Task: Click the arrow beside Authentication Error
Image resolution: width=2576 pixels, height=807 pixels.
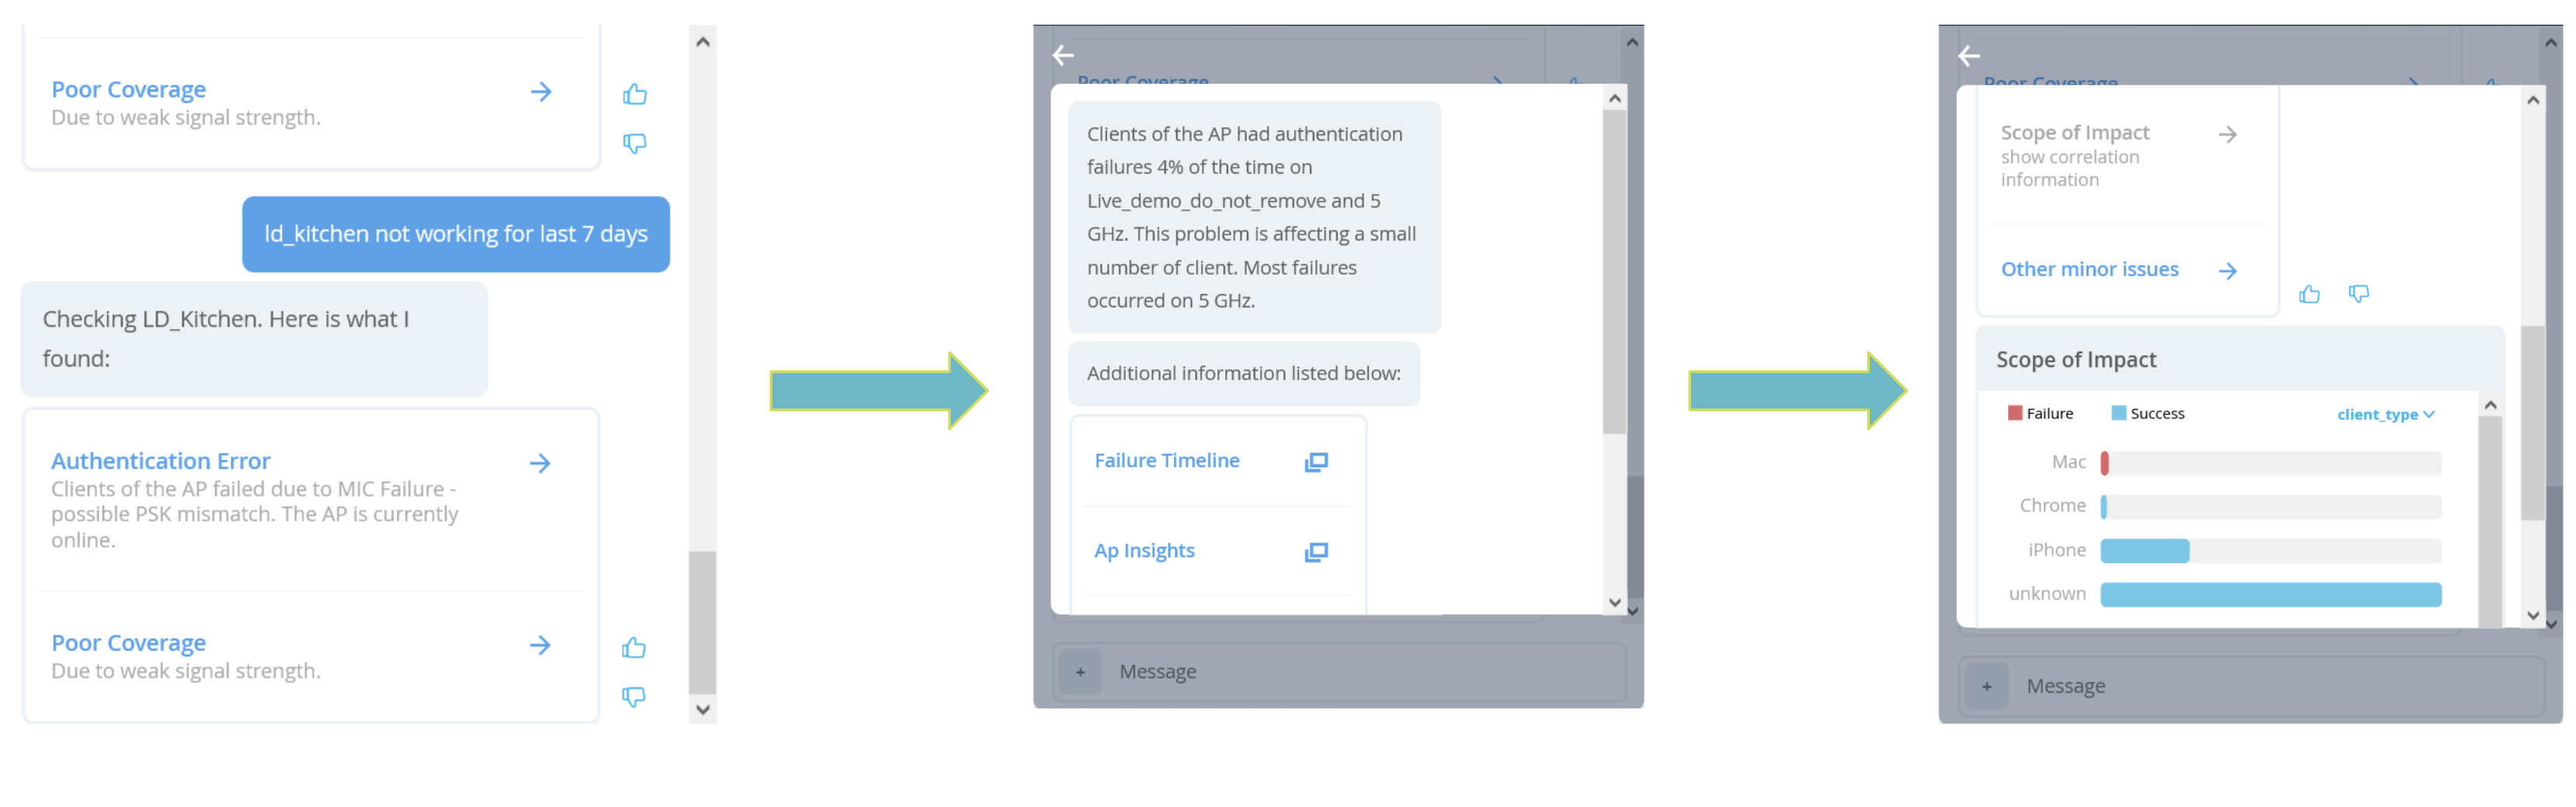Action: (540, 462)
